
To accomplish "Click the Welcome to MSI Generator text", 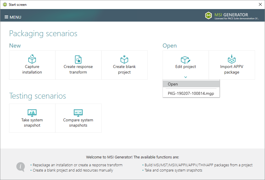I will click(x=132, y=157).
